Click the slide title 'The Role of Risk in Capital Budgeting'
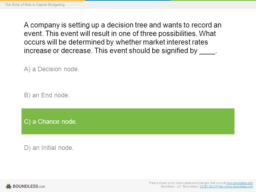256x192 pixels. tap(35, 5)
